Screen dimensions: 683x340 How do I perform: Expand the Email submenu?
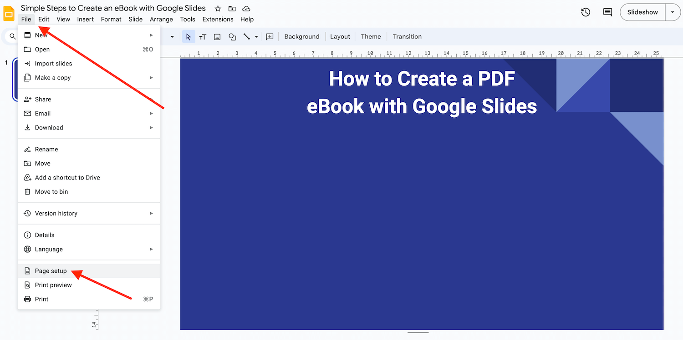coord(151,113)
